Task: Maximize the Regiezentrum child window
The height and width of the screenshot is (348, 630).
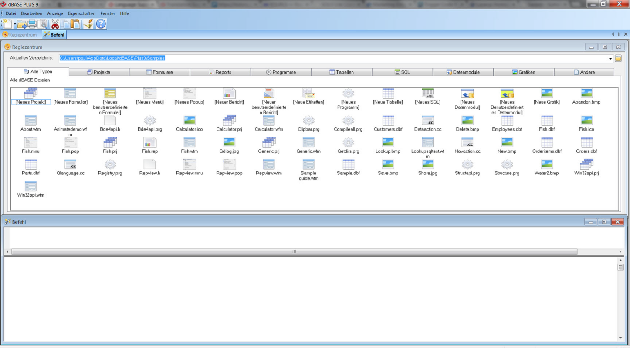Action: (605, 47)
